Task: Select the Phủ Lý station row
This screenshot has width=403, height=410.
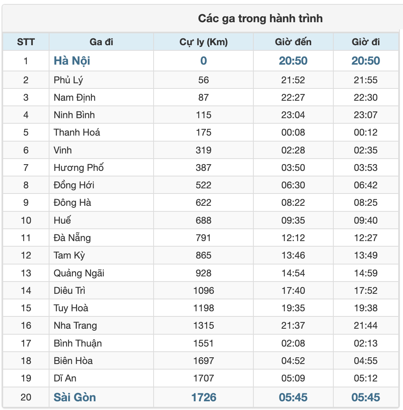Action: [201, 80]
